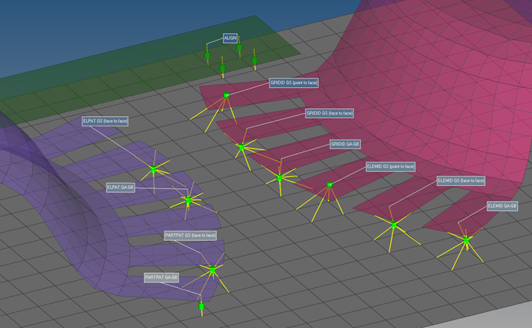Select the PARTPAT GA-GB label
The width and height of the screenshot is (532, 328).
pyautogui.click(x=161, y=278)
